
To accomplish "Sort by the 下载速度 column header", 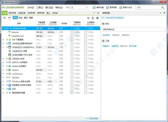I will (x=41, y=23).
